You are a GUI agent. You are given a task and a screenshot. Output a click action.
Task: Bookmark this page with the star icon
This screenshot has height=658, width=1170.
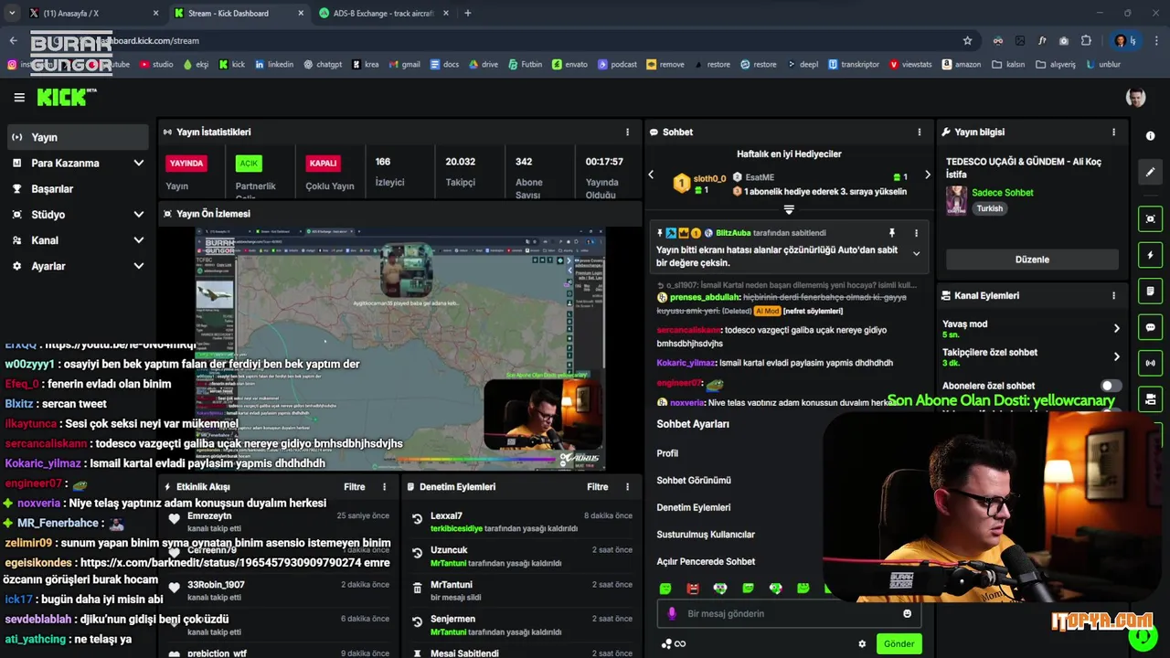point(967,40)
